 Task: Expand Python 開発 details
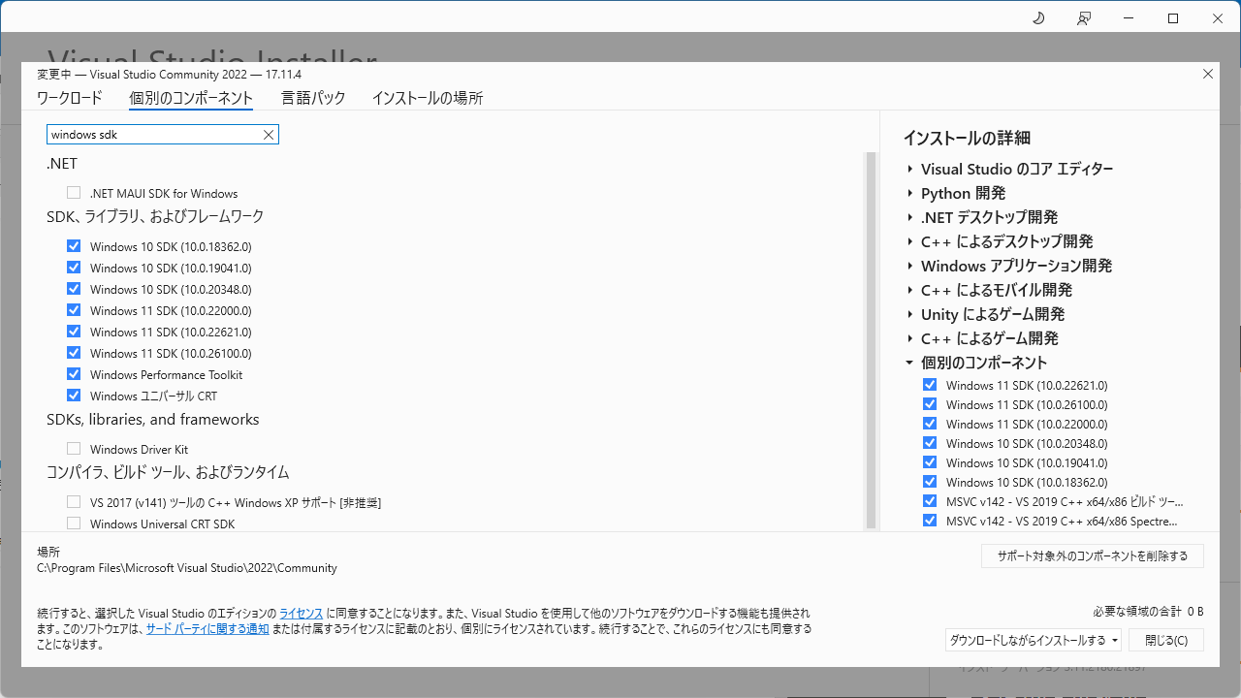[x=910, y=193]
